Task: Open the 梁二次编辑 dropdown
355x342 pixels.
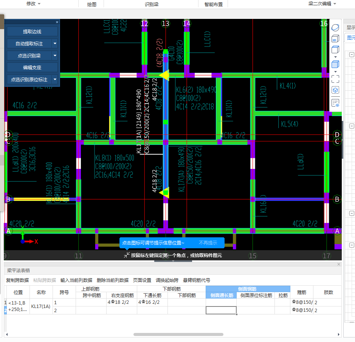Action: (322, 4)
